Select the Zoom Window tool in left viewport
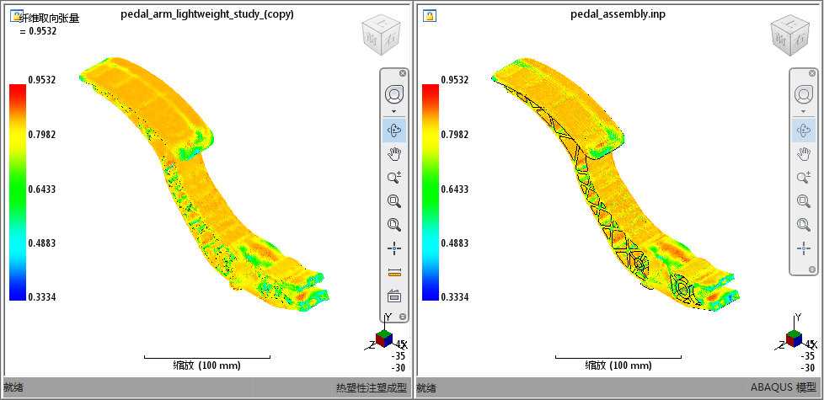The width and height of the screenshot is (824, 400). tap(394, 201)
